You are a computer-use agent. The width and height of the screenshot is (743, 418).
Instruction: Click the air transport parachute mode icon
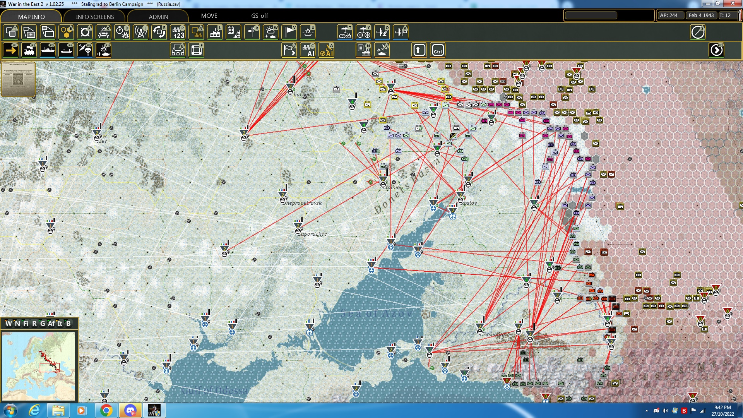pyautogui.click(x=85, y=50)
